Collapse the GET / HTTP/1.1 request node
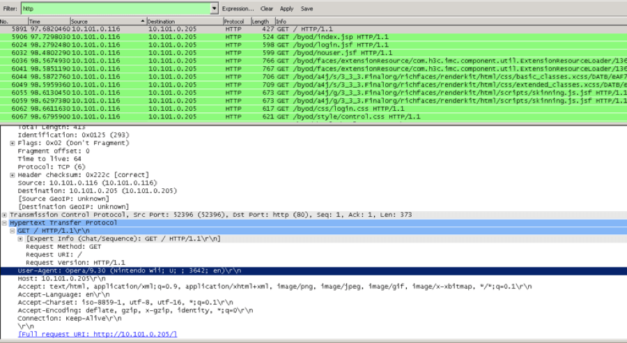Viewport: 627px width, 343px height. click(x=13, y=231)
